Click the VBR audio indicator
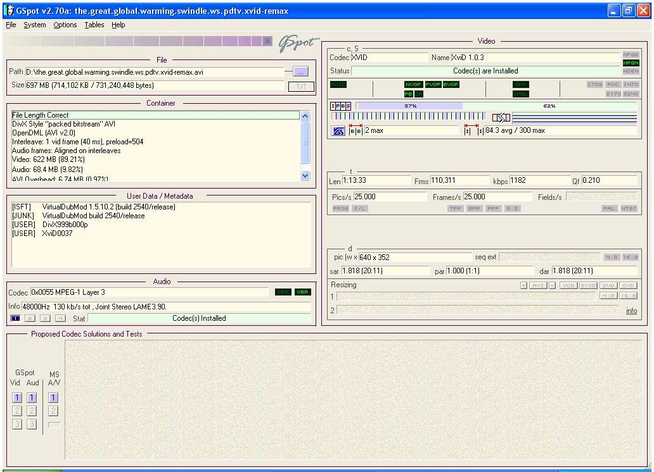The width and height of the screenshot is (654, 472). click(x=303, y=292)
